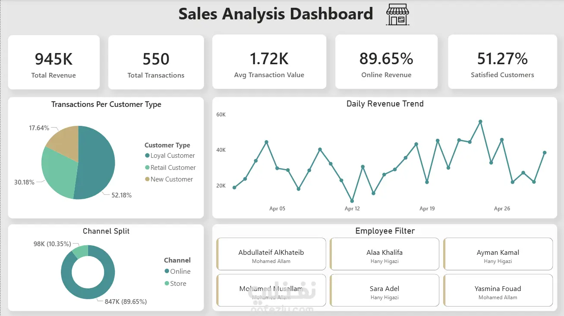Click the Apr 26 axis label
Image resolution: width=564 pixels, height=316 pixels.
502,209
